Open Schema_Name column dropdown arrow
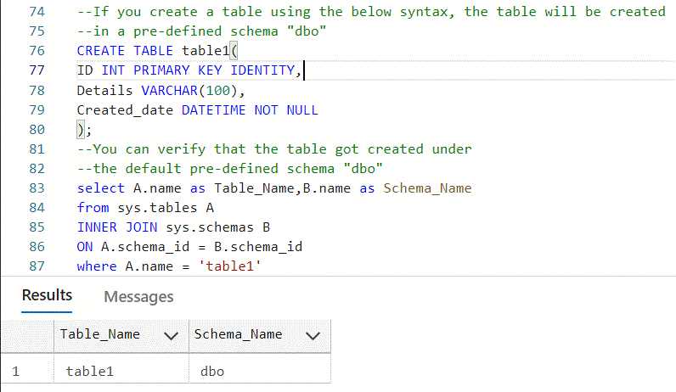The image size is (676, 392). pos(313,335)
